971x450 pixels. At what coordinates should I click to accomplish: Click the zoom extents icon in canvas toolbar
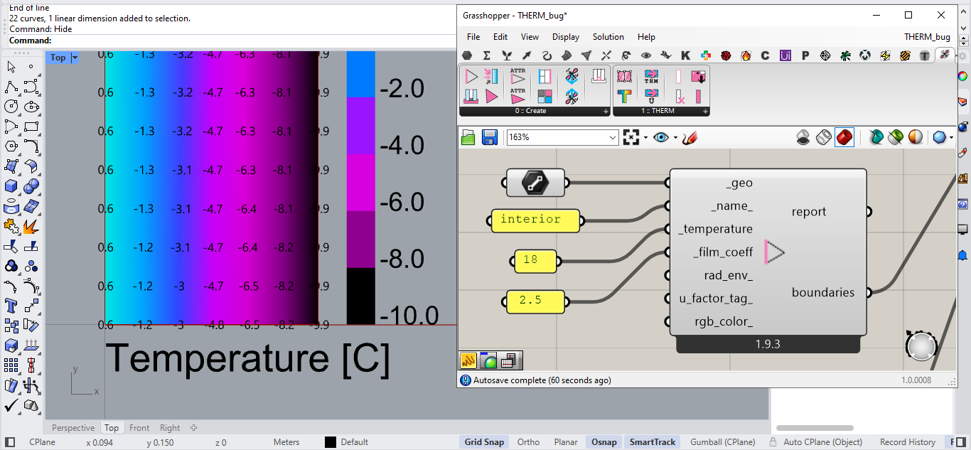(631, 137)
